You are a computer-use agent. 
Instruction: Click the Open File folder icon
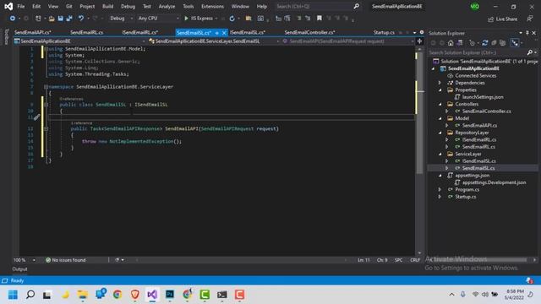52,19
